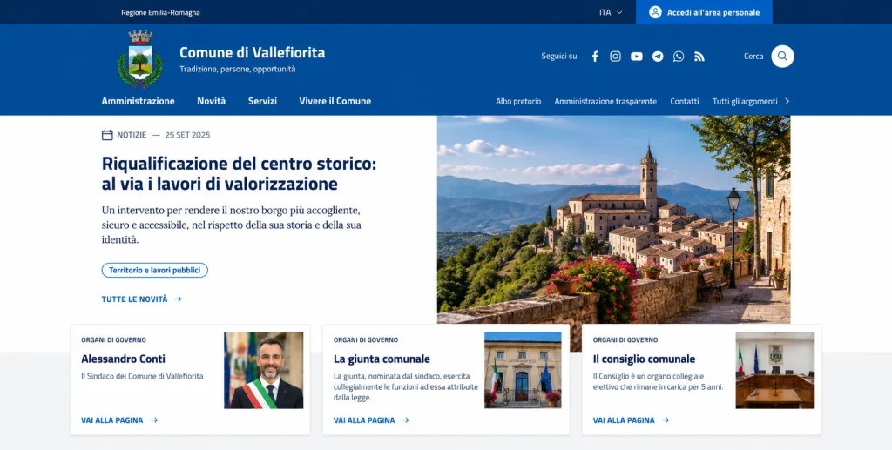Screen dimensions: 892x450
Task: Open the Servizi menu
Action: point(262,101)
